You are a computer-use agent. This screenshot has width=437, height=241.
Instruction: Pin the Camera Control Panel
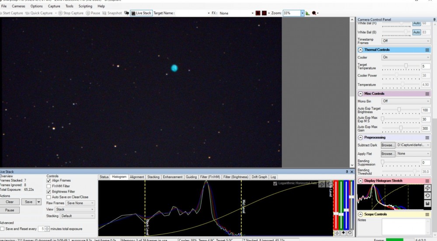434,20
